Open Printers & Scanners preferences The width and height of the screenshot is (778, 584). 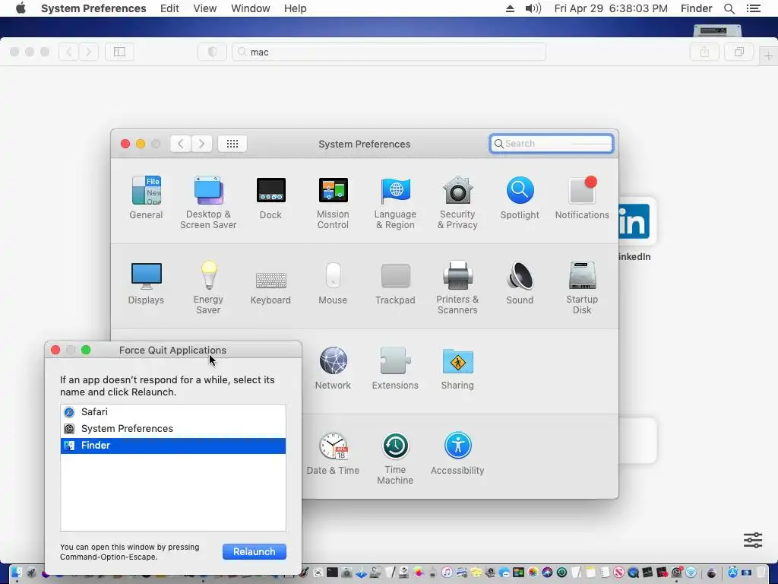(457, 287)
